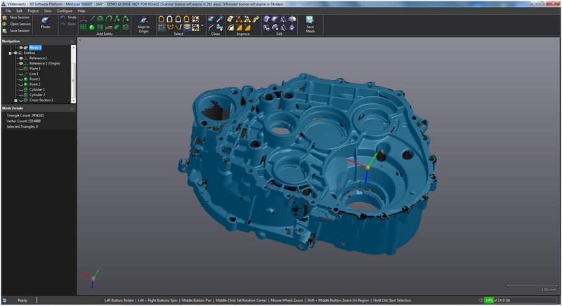This screenshot has height=306, width=562.
Task: Collapse the Entities tree node
Action: (x=10, y=53)
